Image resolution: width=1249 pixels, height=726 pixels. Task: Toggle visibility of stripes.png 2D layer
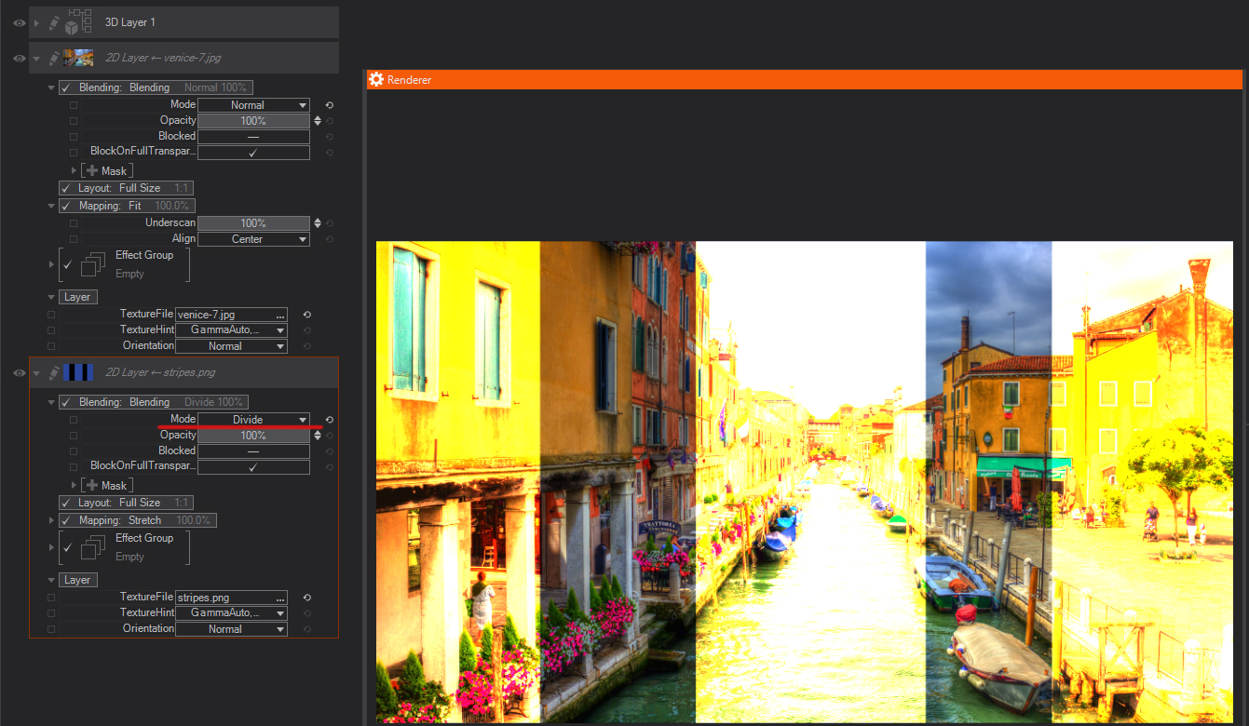[19, 372]
